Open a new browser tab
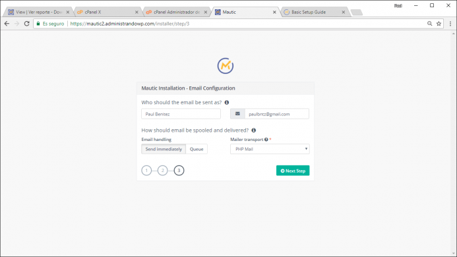 pos(357,13)
